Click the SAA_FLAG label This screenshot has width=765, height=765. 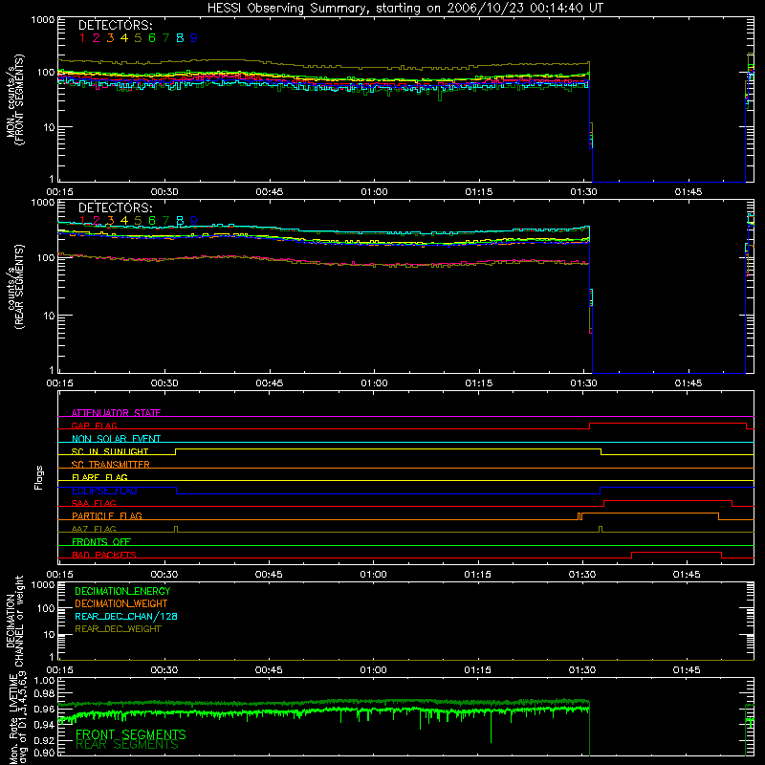pos(94,503)
